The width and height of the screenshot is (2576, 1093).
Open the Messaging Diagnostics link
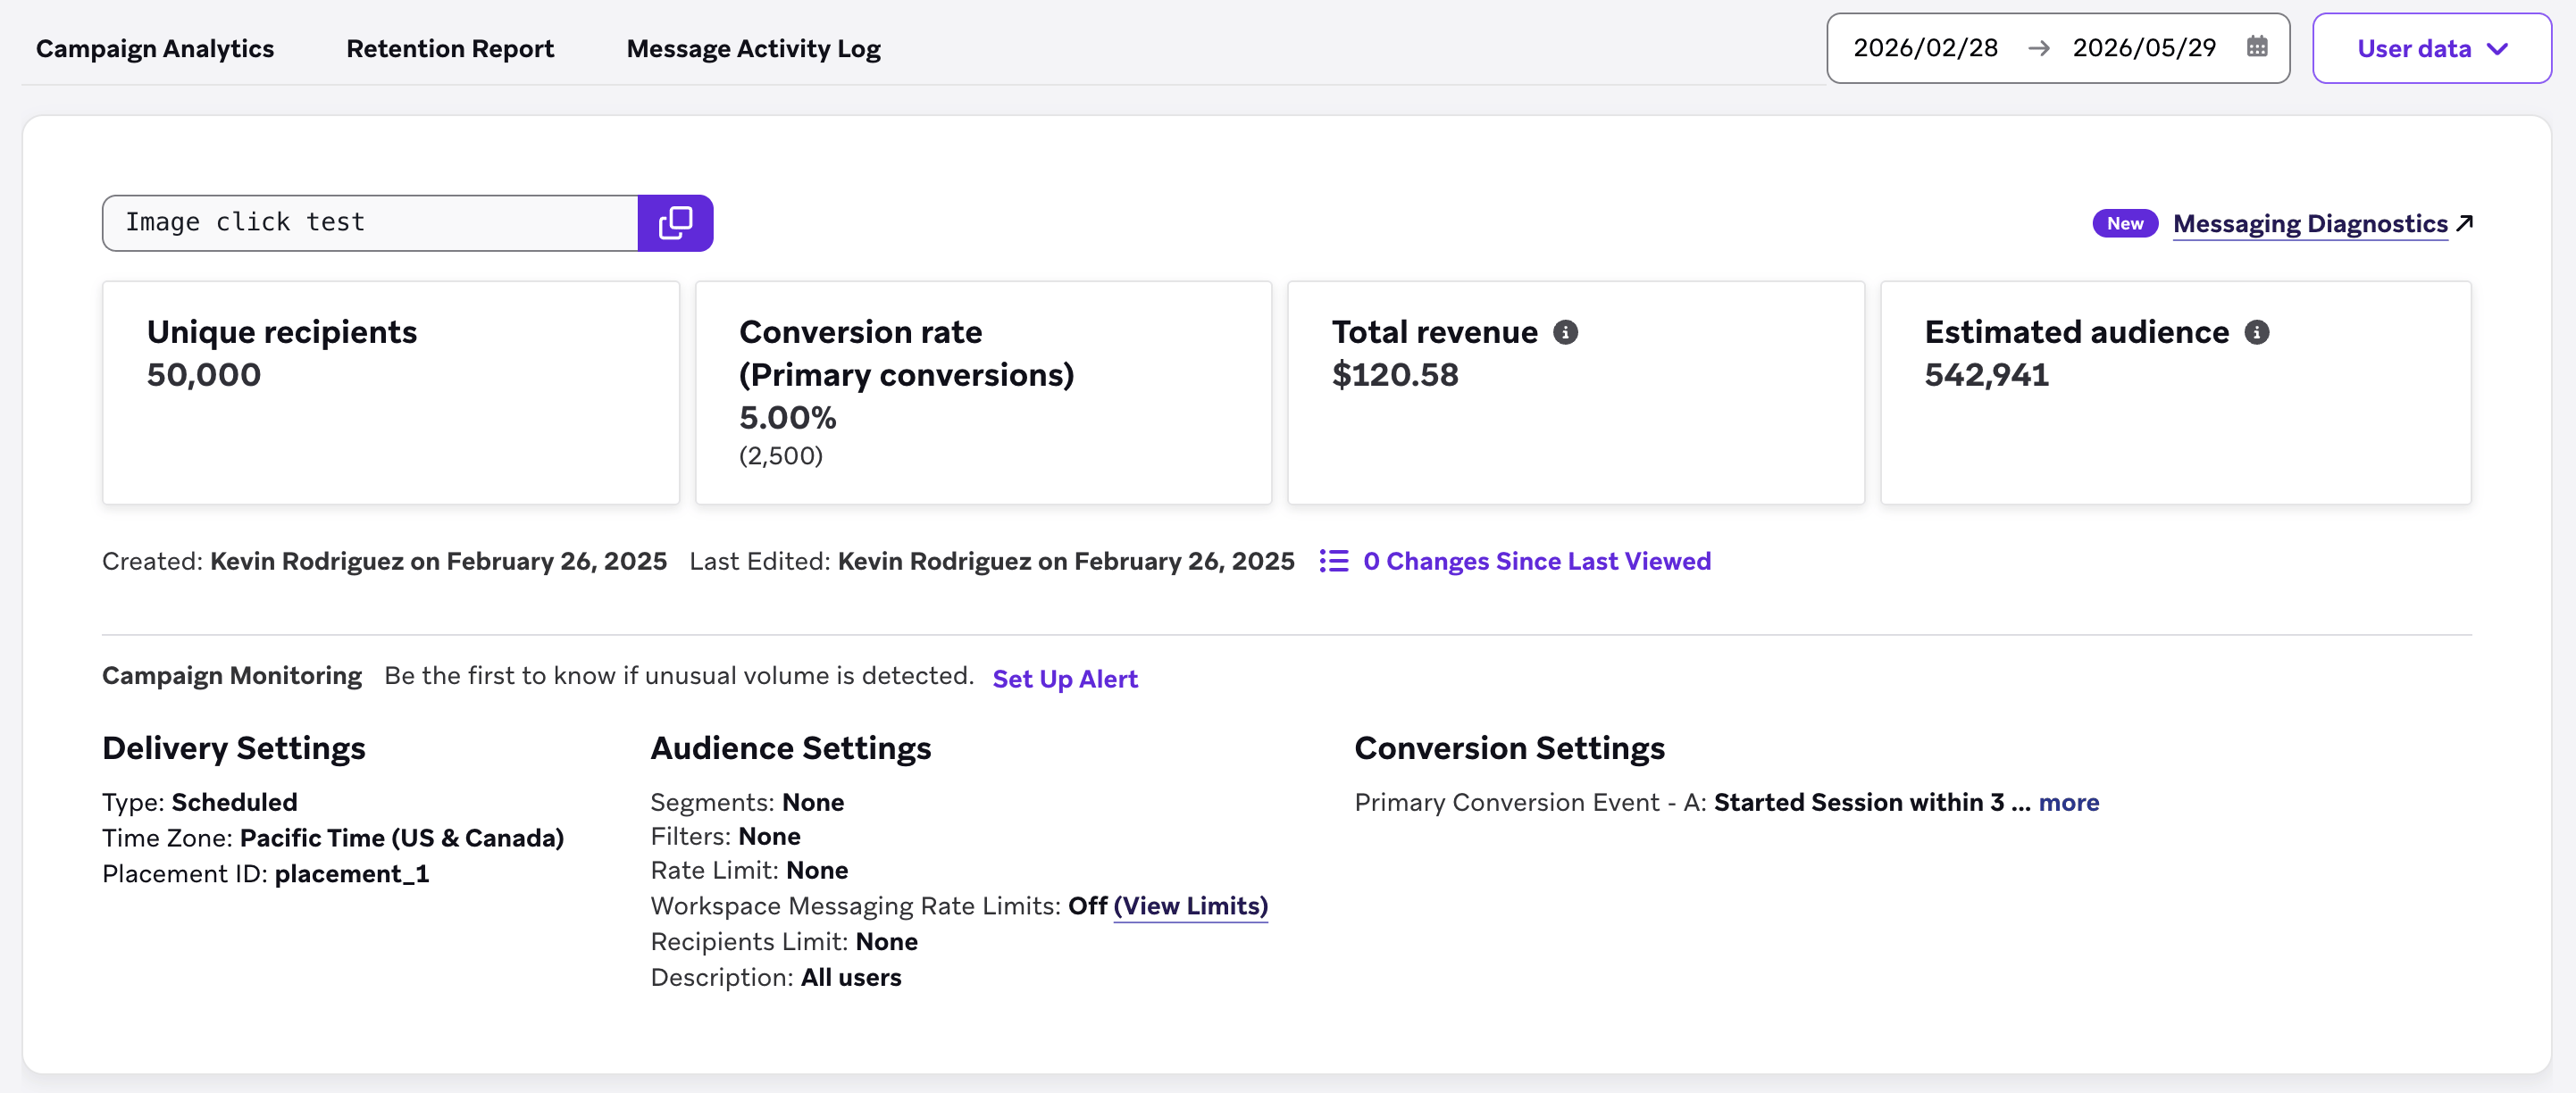(2310, 223)
